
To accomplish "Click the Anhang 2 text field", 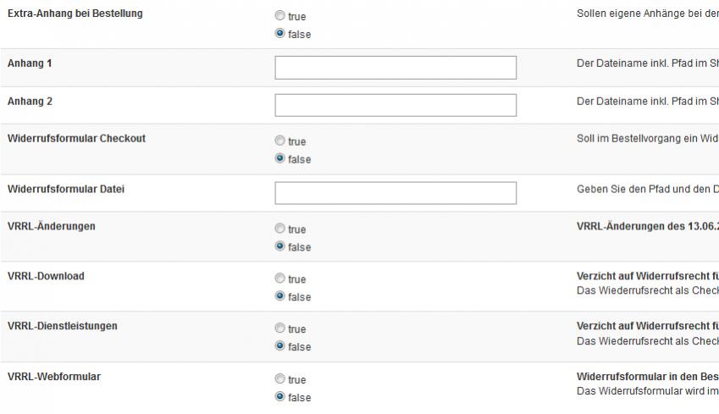I will pos(395,105).
